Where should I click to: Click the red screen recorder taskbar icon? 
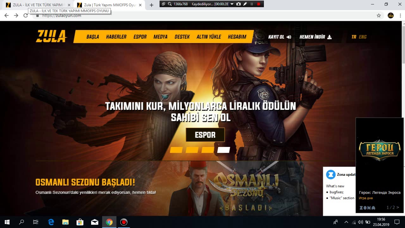point(124,222)
